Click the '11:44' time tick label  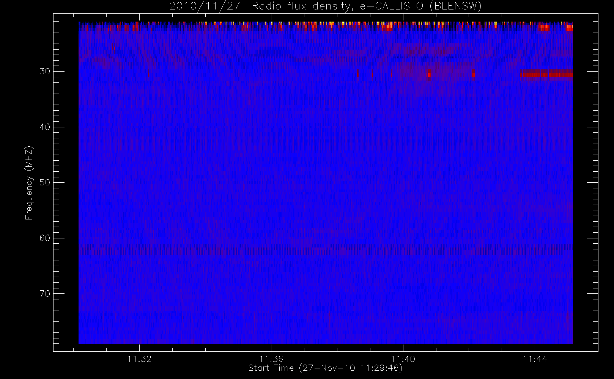535,359
